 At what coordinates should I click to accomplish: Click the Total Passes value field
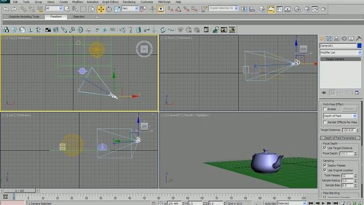pyautogui.click(x=348, y=175)
